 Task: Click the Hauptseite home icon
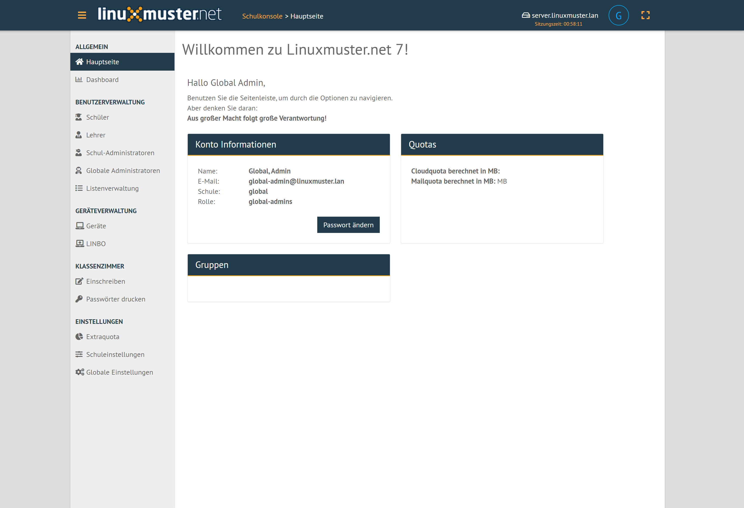coord(80,61)
